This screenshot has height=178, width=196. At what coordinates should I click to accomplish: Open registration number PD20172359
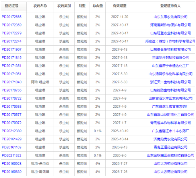pyautogui.click(x=12, y=25)
